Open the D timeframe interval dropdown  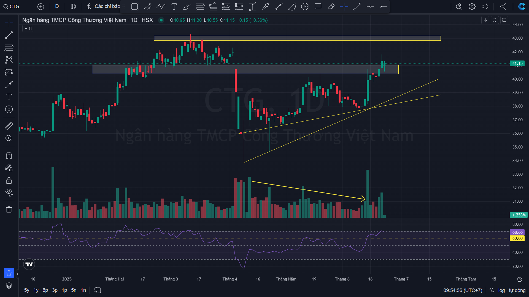click(57, 6)
